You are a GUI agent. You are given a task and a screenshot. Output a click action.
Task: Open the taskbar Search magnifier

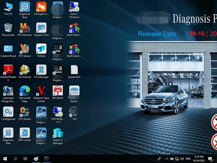click(x=15, y=159)
